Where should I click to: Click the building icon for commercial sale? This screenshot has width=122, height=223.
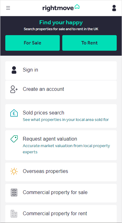pyautogui.click(x=14, y=193)
